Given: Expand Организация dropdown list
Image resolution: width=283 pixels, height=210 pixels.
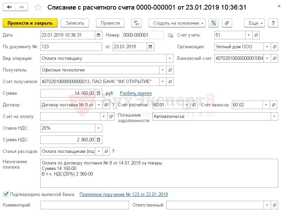Looking at the screenshot, I should (267, 47).
